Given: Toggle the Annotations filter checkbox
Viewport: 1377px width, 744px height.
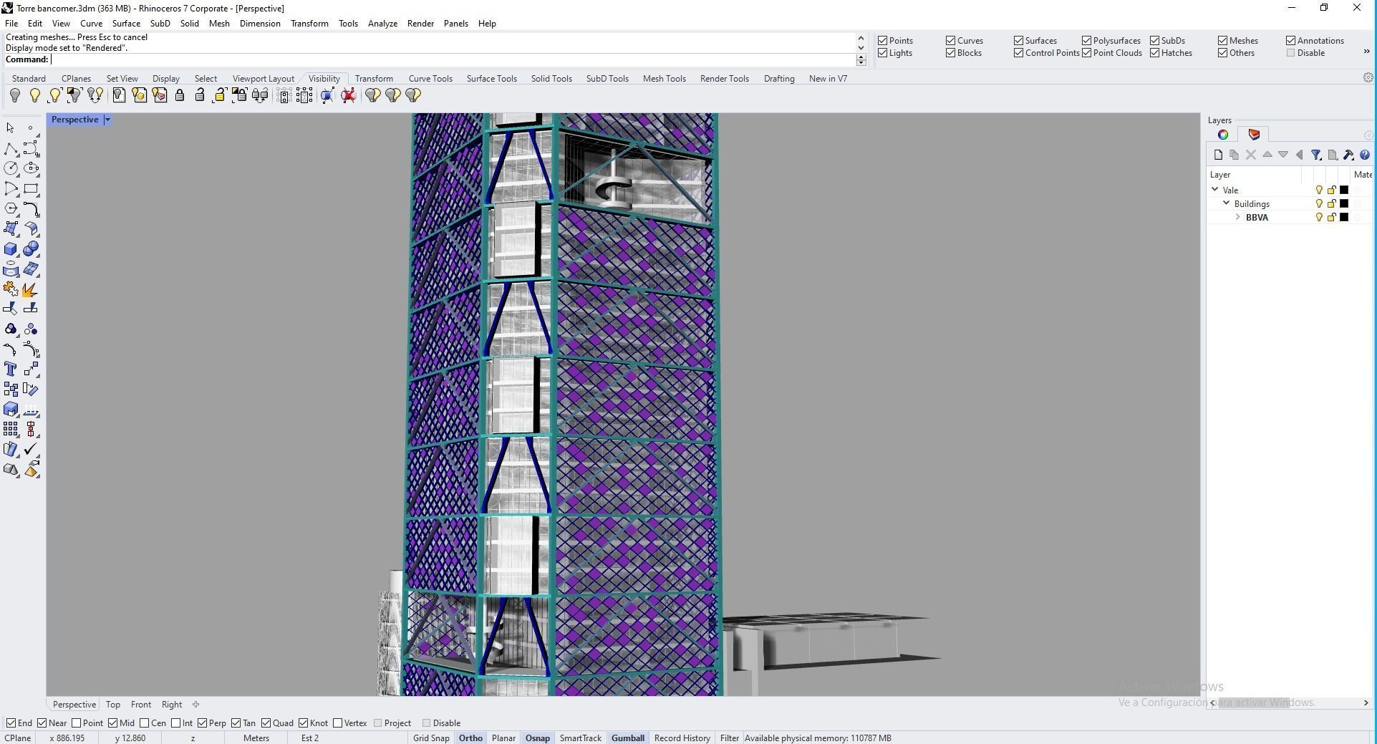Looking at the screenshot, I should point(1291,41).
